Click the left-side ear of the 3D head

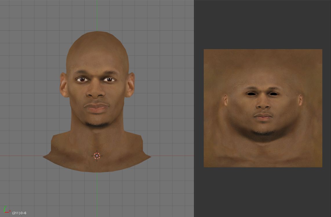click(x=63, y=85)
